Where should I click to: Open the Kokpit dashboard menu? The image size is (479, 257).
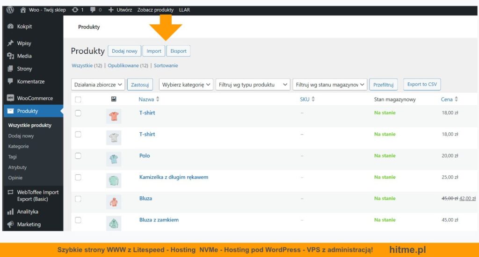click(x=24, y=27)
